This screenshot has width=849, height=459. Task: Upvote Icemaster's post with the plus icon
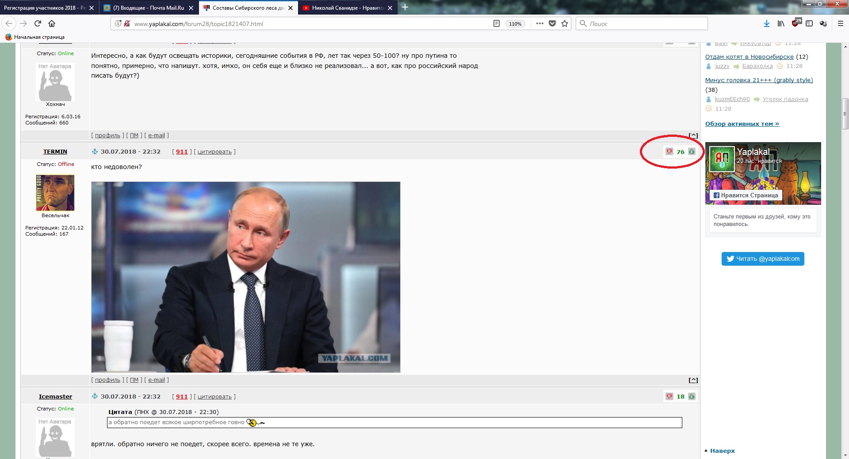coord(692,396)
